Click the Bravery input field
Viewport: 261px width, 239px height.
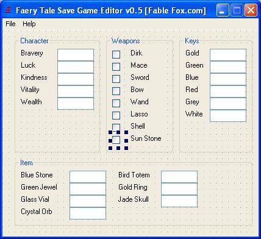pyautogui.click(x=76, y=55)
